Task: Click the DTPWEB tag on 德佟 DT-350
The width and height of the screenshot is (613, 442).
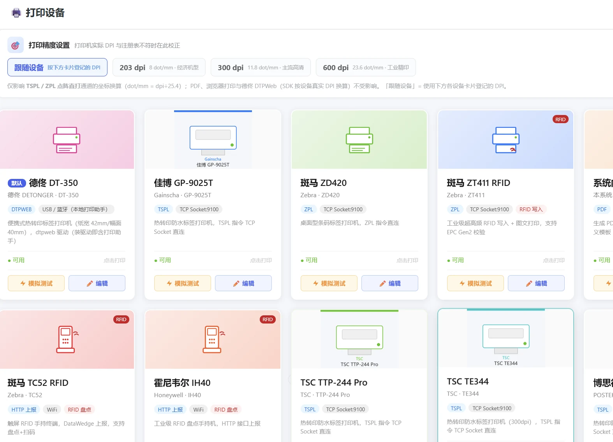Action: coord(21,209)
